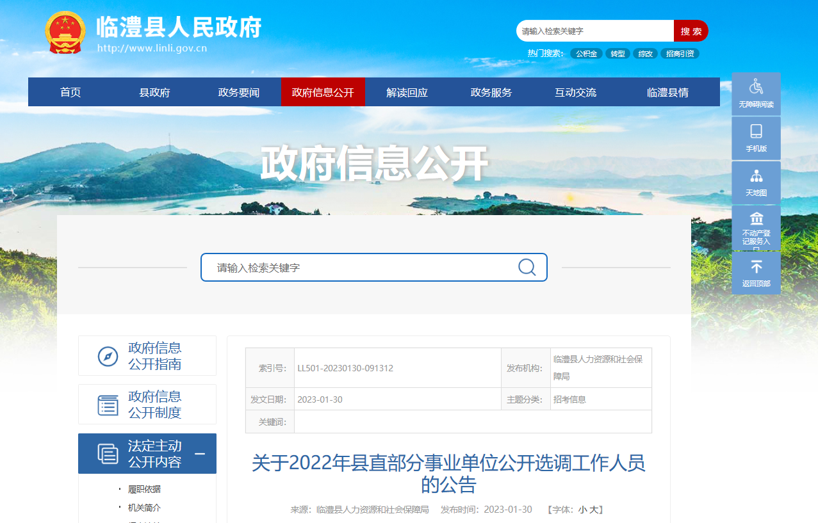Open 机关简介 sidebar link
818x523 pixels.
point(144,508)
